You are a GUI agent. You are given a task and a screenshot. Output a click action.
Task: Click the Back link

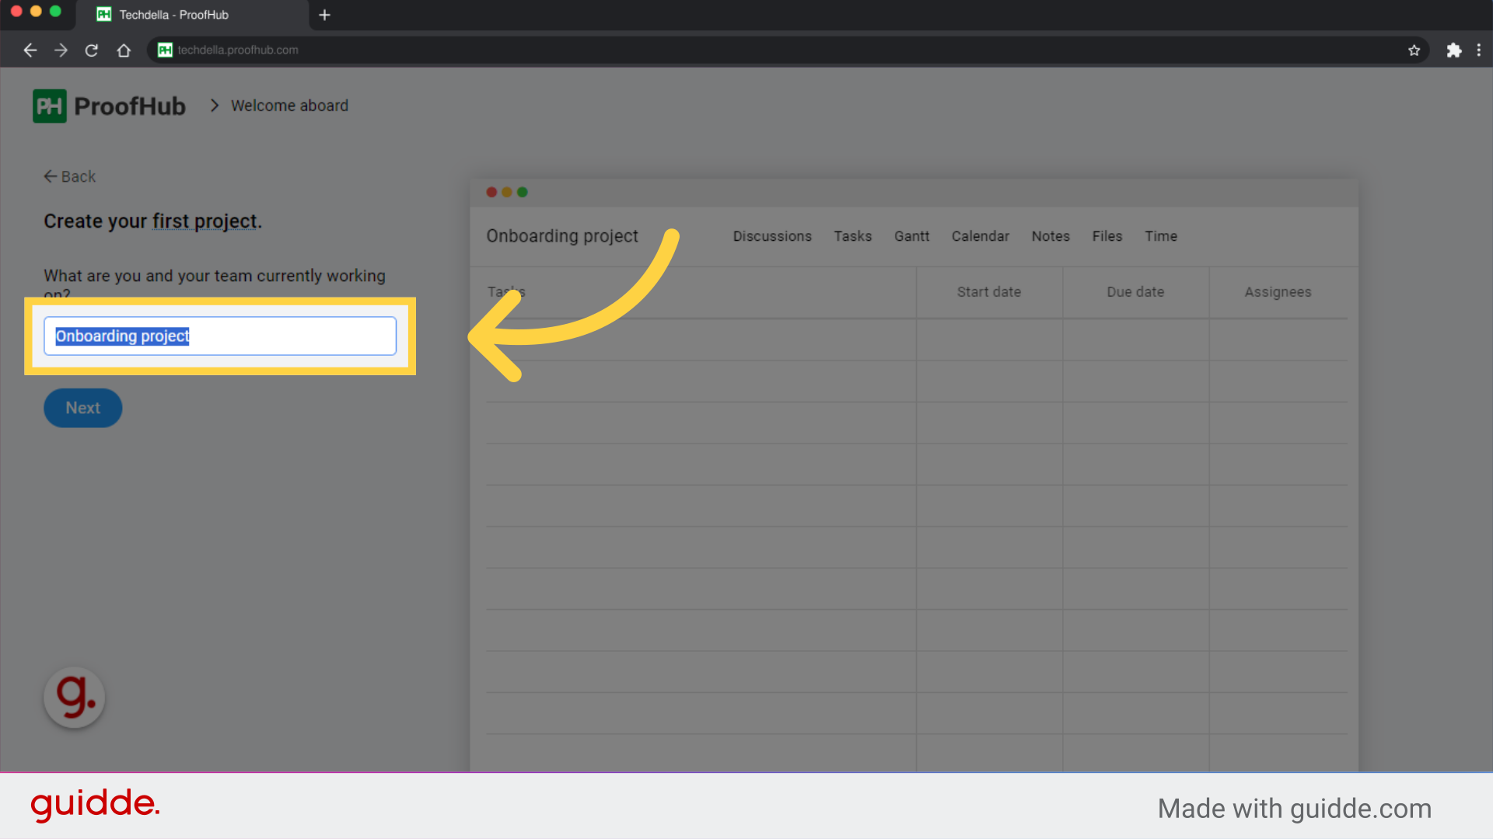[69, 176]
